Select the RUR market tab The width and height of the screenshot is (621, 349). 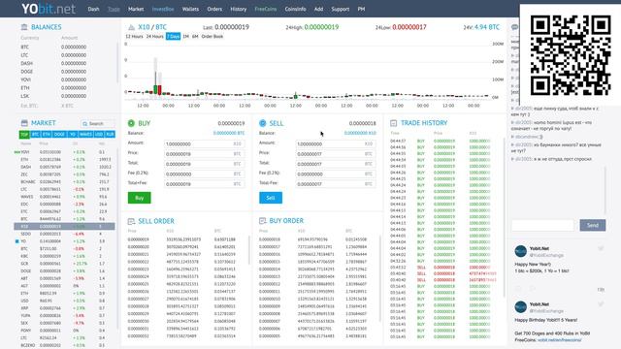[110, 135]
